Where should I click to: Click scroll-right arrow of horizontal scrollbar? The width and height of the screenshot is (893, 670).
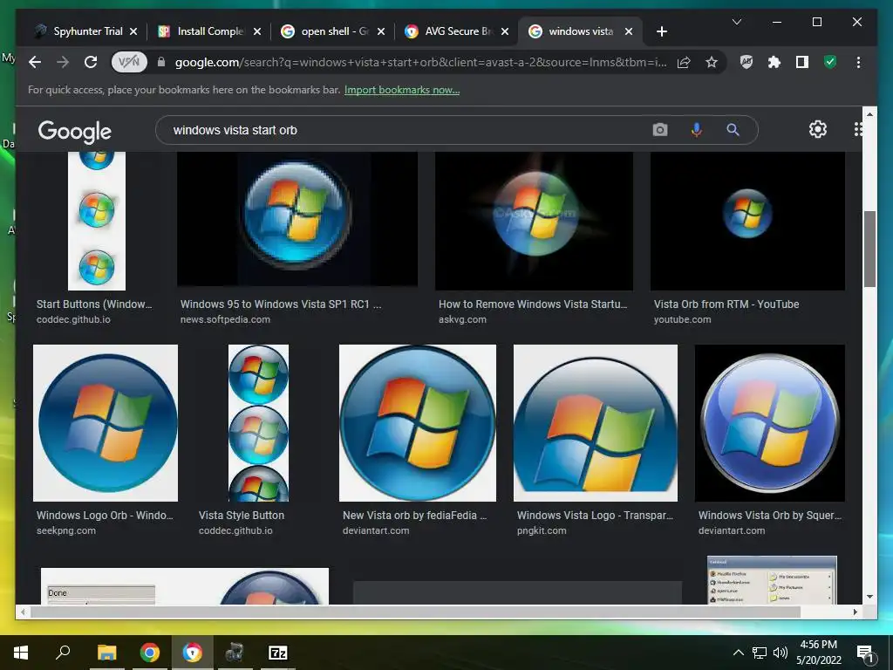click(856, 612)
